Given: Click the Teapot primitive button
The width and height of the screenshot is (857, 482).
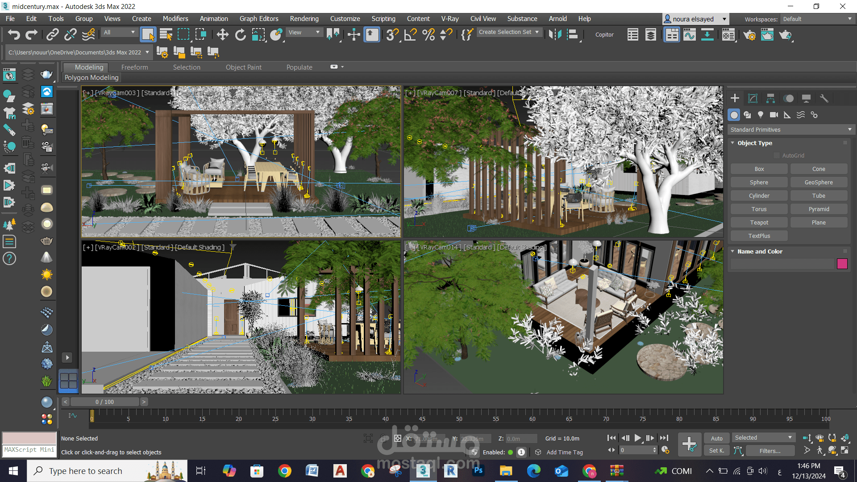Looking at the screenshot, I should (x=759, y=222).
